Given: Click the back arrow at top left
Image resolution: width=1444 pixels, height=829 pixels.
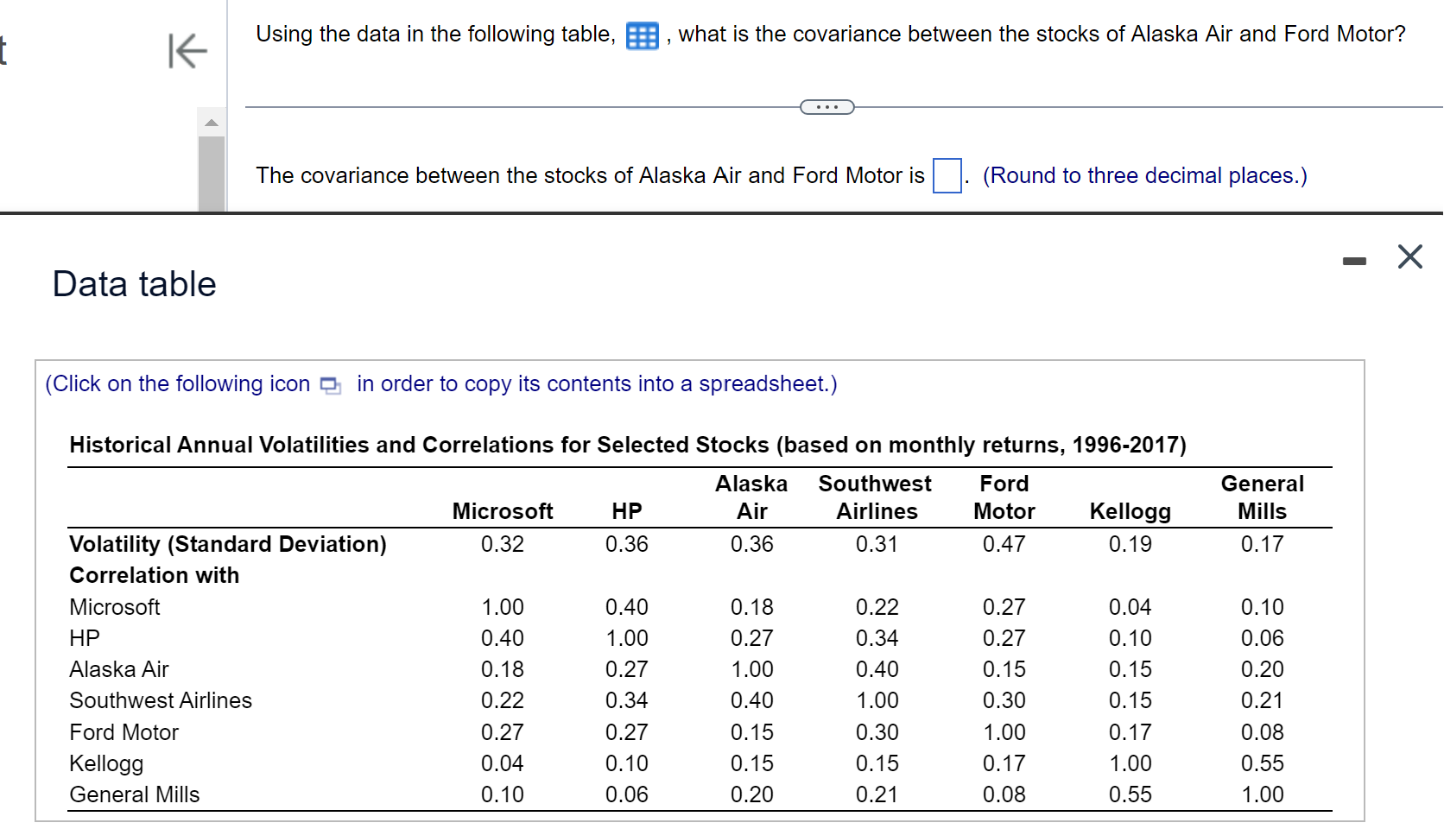Looking at the screenshot, I should (x=187, y=51).
